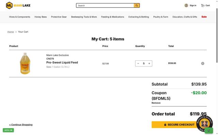Click the green cart widget icon
The height and width of the screenshot is (135, 218).
click(209, 131)
